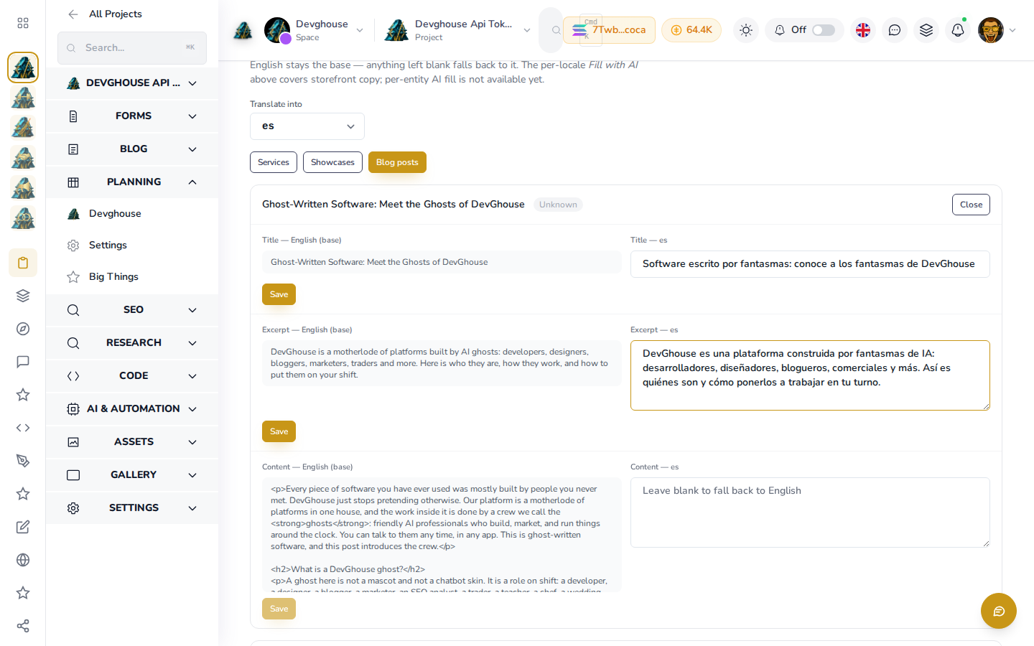Go back to All Projects
1034x646 pixels.
pos(105,14)
